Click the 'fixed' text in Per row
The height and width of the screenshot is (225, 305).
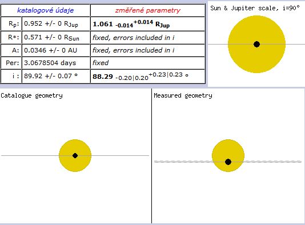tap(101, 63)
